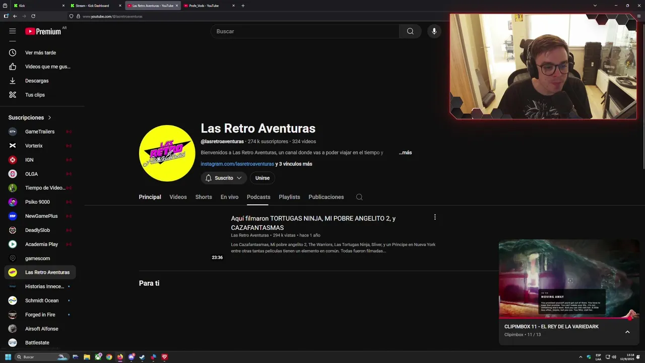Open the site security shield in the address bar
The height and width of the screenshot is (363, 645).
[x=71, y=16]
